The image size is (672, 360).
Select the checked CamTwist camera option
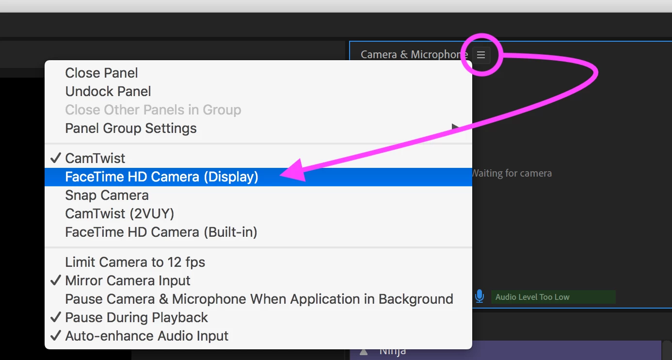point(258,158)
